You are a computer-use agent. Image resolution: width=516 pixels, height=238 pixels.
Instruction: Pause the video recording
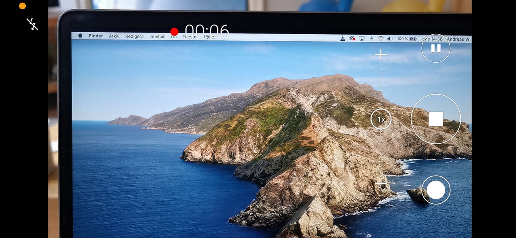pos(436,48)
